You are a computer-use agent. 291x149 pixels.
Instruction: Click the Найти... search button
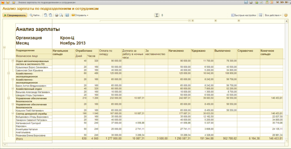[36, 15]
